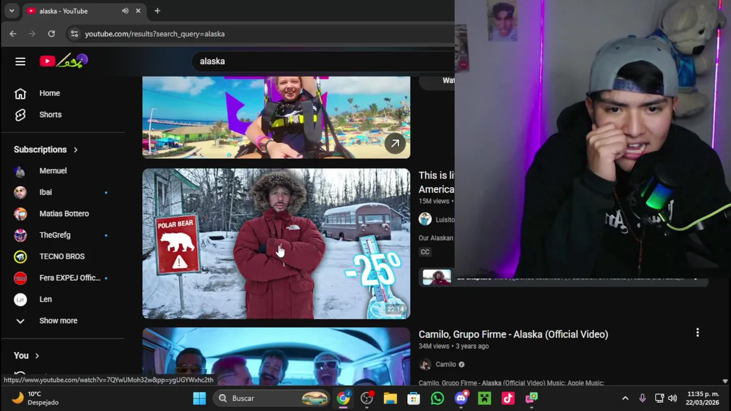
Task: Open weather widget 10°C Despejado
Action: point(34,398)
